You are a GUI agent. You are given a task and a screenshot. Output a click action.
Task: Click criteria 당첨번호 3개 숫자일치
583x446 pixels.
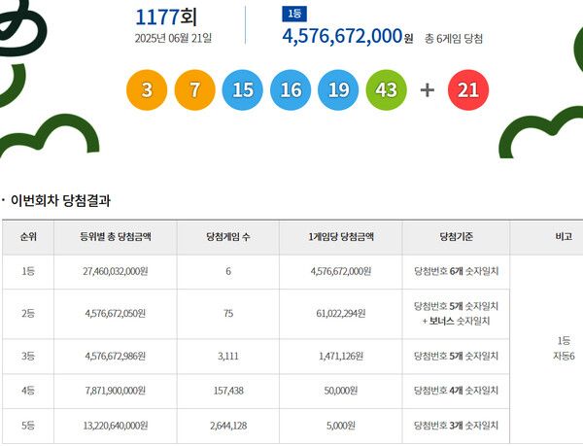pos(457,426)
